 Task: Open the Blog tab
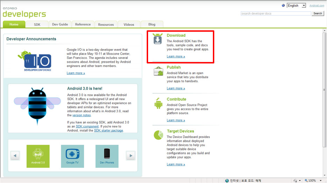tap(152, 24)
